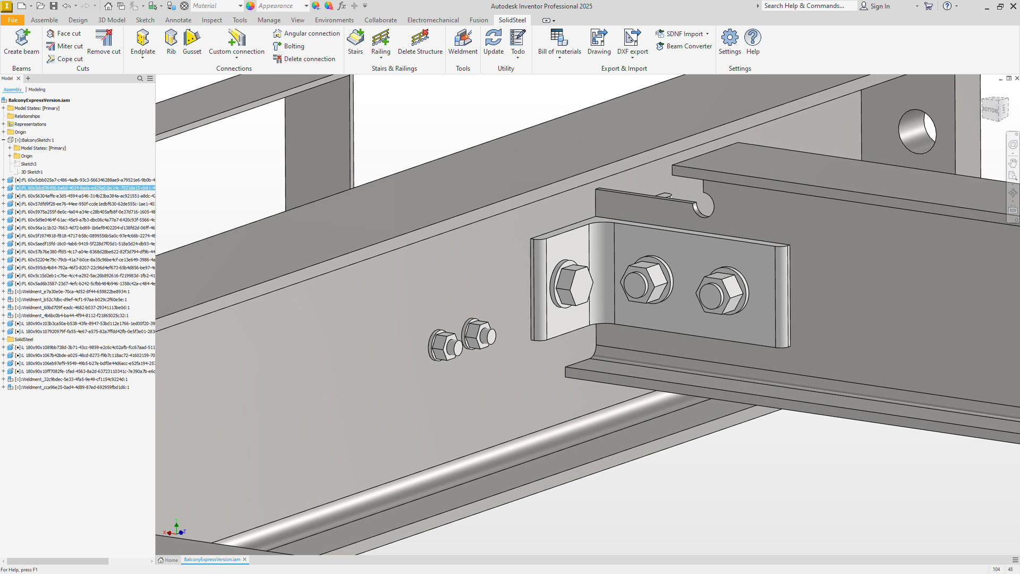Image resolution: width=1020 pixels, height=574 pixels.
Task: Expand the Model States node
Action: (x=4, y=108)
